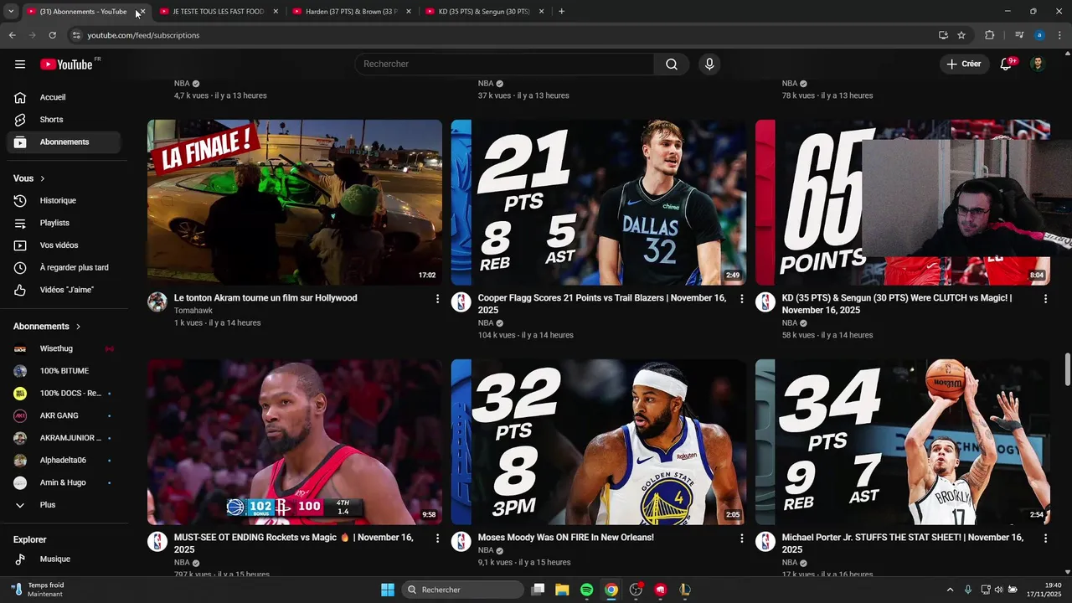Image resolution: width=1072 pixels, height=603 pixels.
Task: Expand subscriptions list with Plus
Action: (x=64, y=505)
